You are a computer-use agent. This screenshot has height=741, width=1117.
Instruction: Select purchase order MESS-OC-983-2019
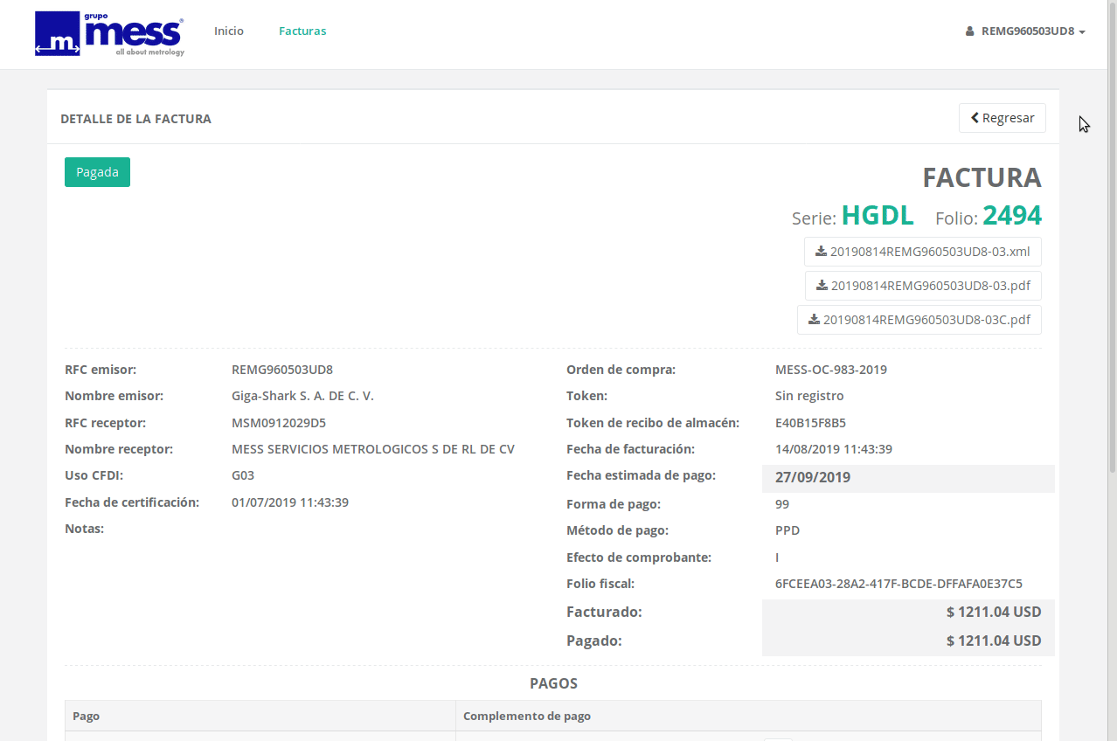(831, 370)
